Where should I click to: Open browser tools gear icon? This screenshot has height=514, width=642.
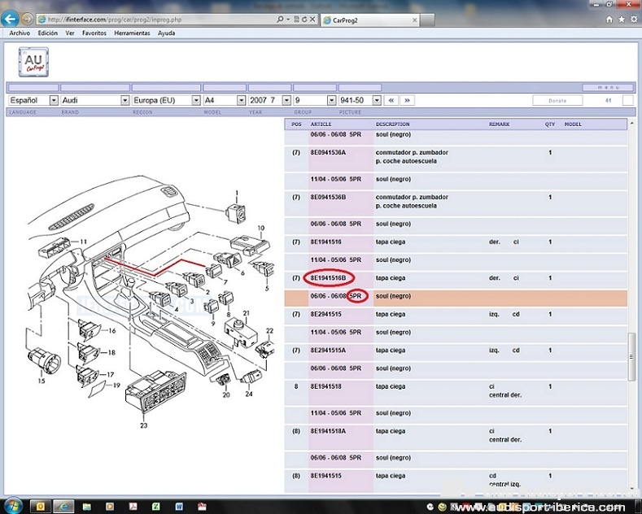634,20
